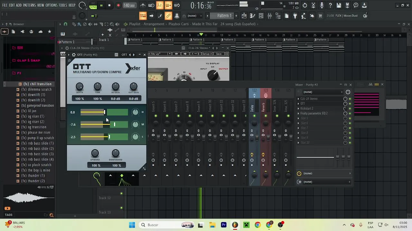The width and height of the screenshot is (412, 231).
Task: Open the browser cloud tab icon
Action: tap(41, 31)
